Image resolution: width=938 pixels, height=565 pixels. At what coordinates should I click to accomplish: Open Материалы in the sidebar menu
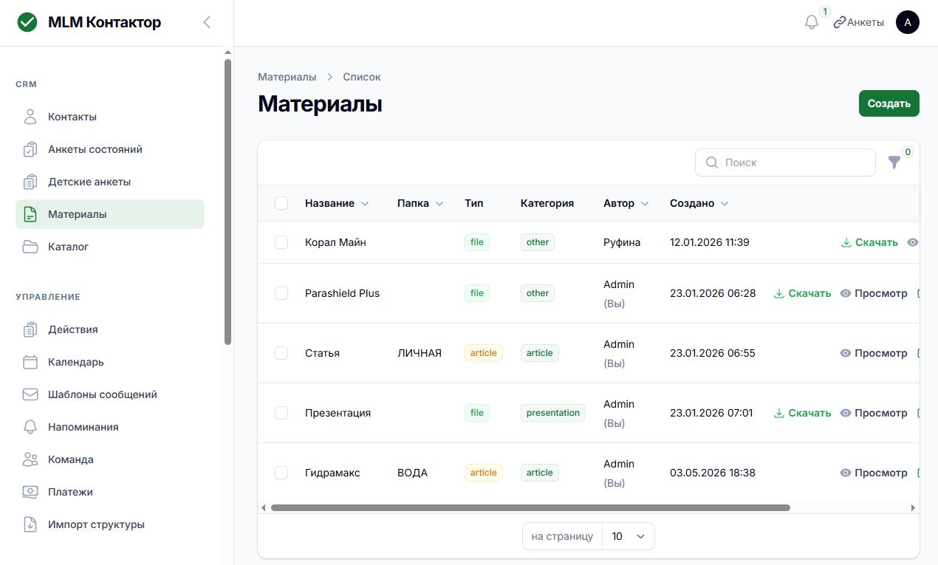coord(110,214)
